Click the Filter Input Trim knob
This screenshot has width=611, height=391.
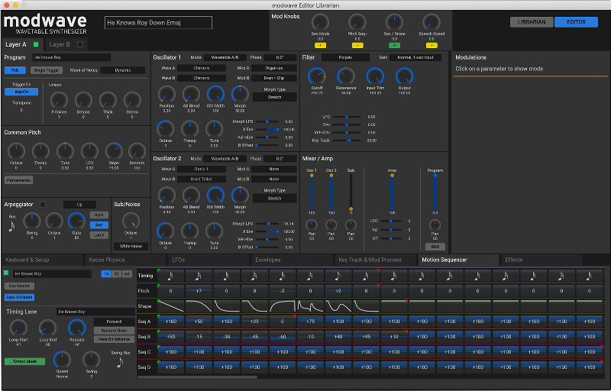tap(375, 76)
